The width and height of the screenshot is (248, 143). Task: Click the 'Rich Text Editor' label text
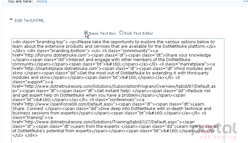139,33
